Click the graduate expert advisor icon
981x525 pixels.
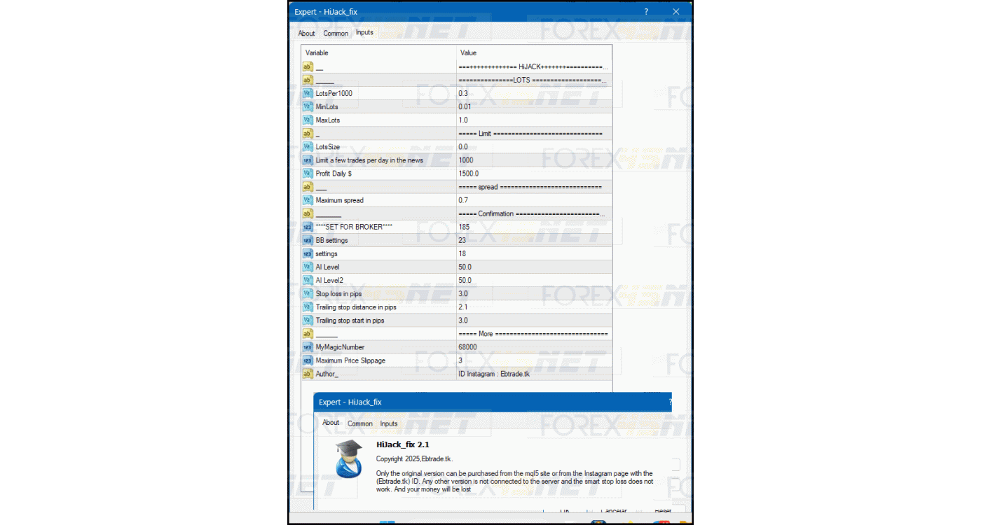pyautogui.click(x=348, y=459)
